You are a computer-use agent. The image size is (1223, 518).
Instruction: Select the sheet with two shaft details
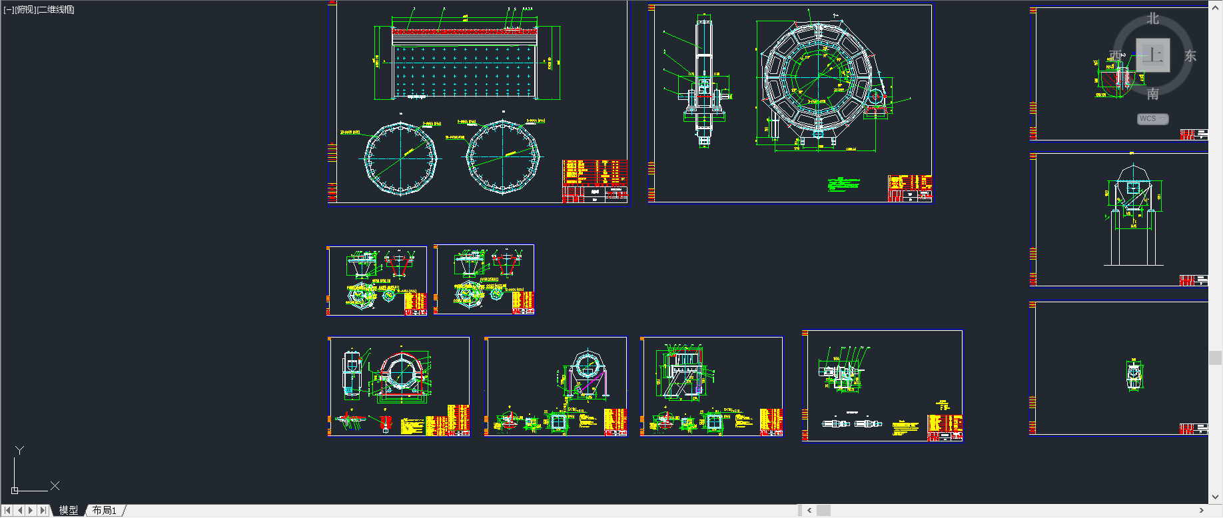coord(883,386)
